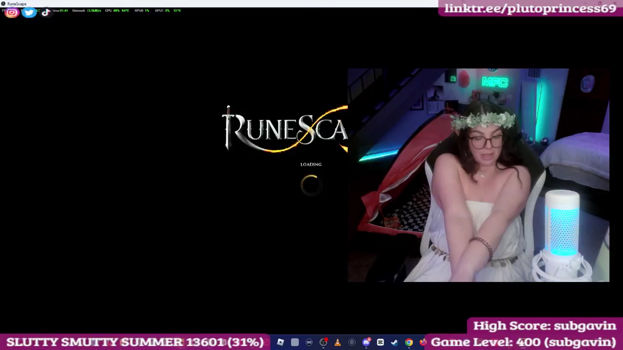Open Discord from the taskbar
623x350 pixels.
click(366, 342)
